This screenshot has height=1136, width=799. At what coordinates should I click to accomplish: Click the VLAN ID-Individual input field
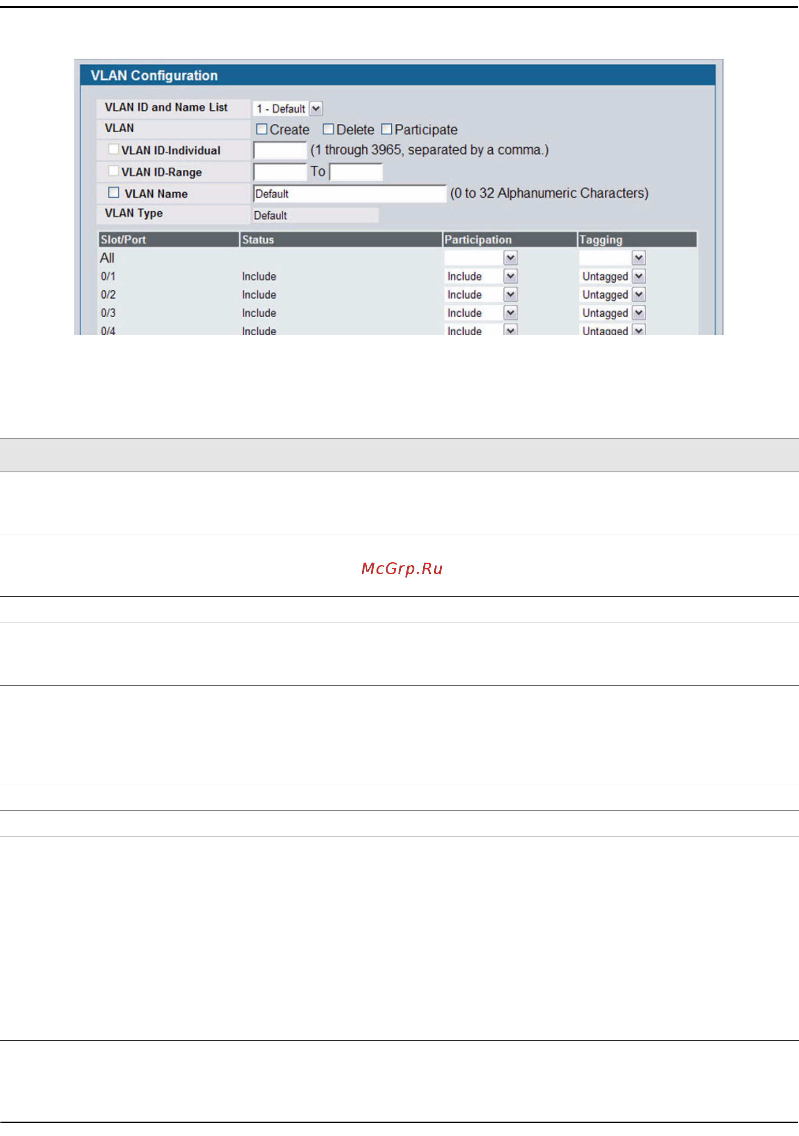pyautogui.click(x=280, y=150)
